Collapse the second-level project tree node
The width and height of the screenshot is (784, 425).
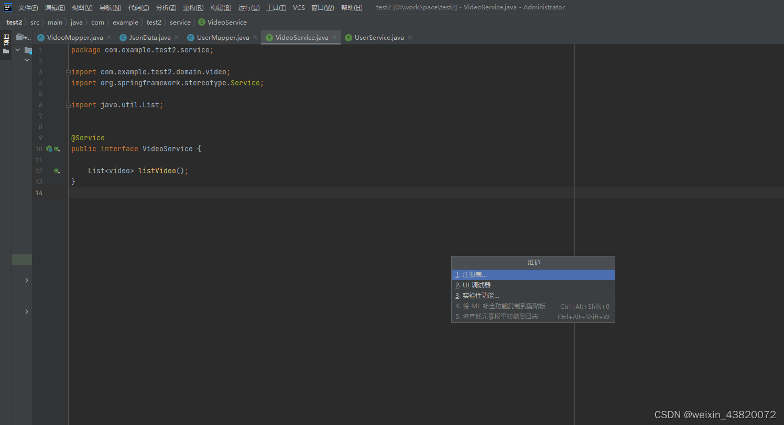coord(27,61)
